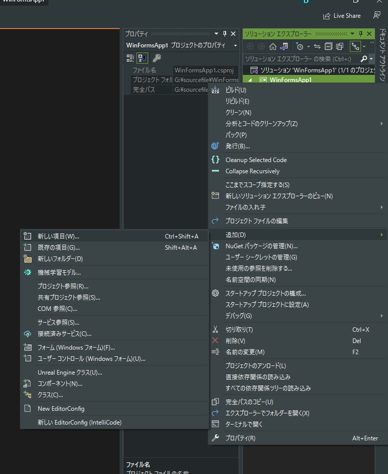
Task: Toggle the Categorized view in Properties panel
Action: coord(130,58)
